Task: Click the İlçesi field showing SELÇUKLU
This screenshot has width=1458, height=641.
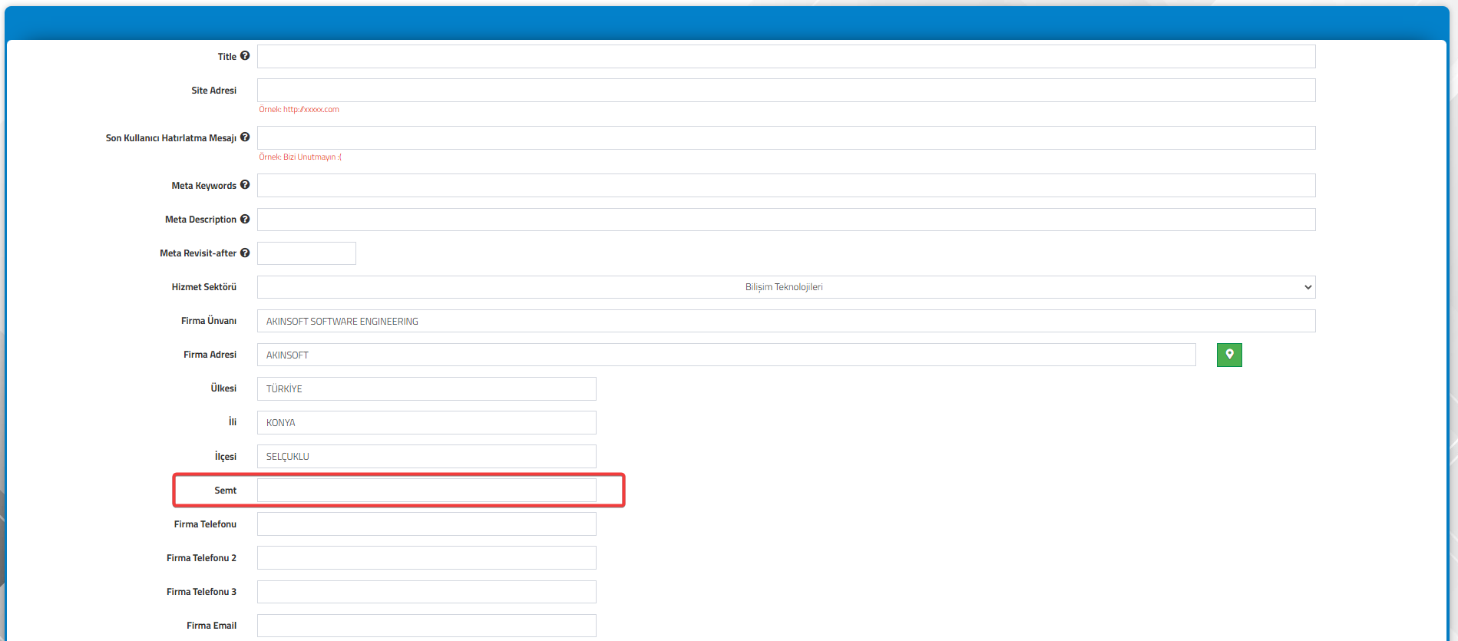Action: pos(427,456)
